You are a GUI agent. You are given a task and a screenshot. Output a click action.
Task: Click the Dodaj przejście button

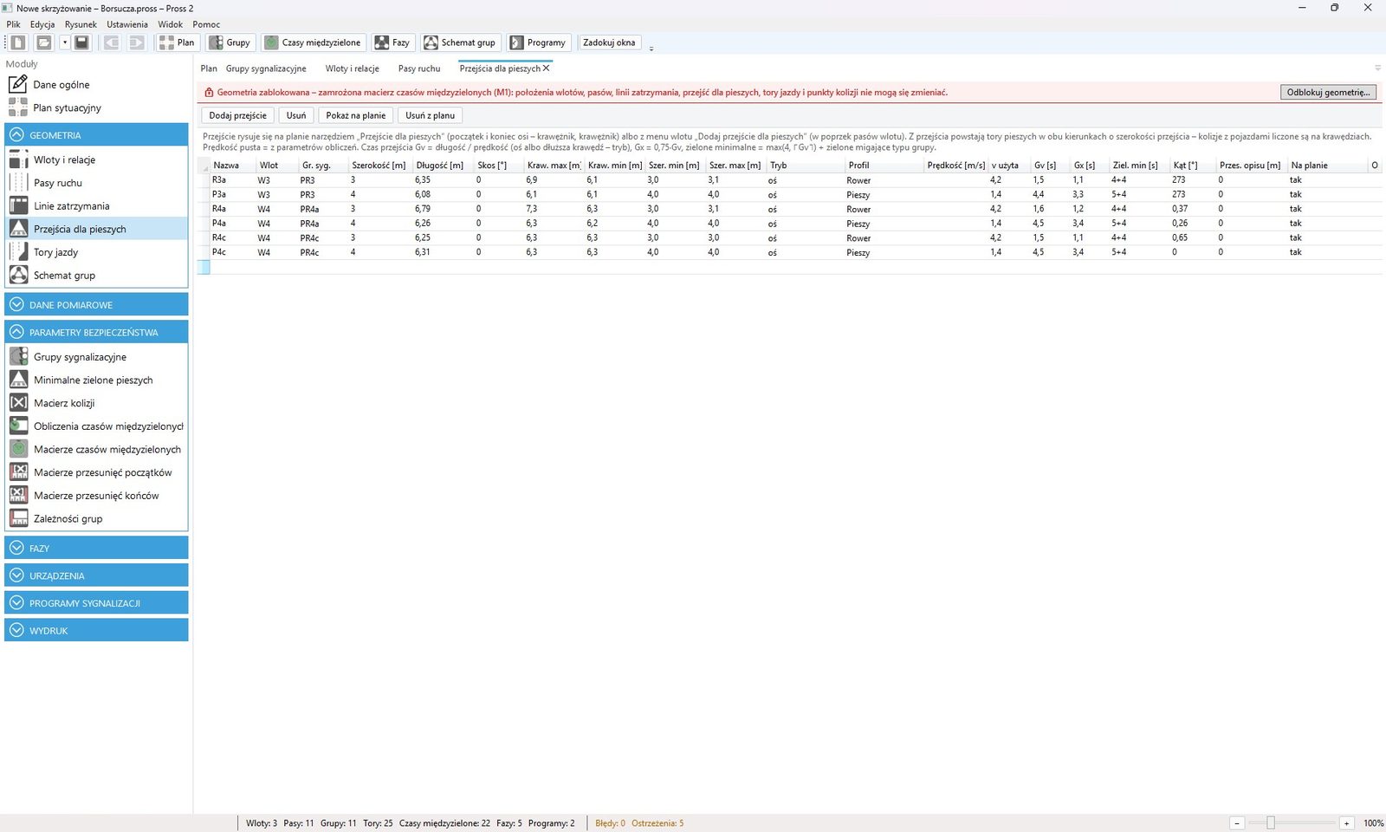(238, 115)
